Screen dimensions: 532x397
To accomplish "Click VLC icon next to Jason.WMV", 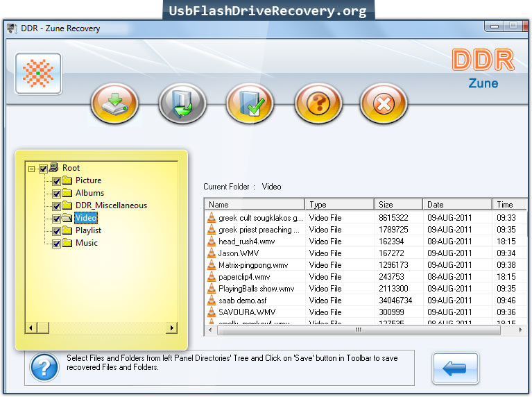I will tap(212, 253).
